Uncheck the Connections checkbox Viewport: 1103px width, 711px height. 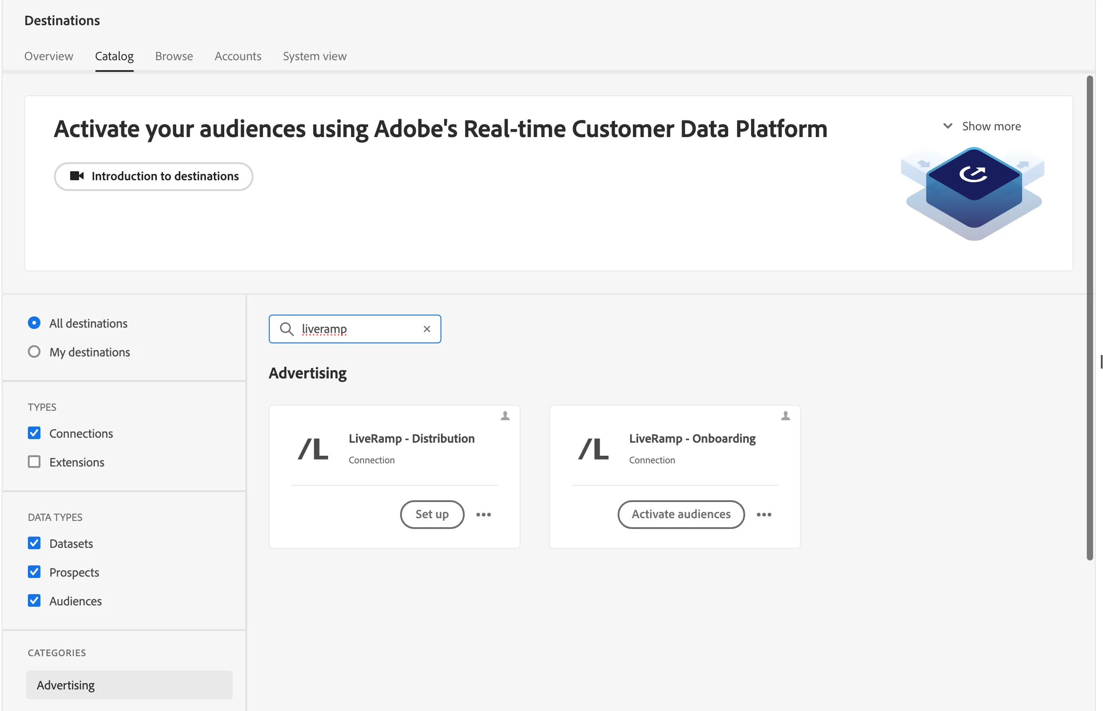tap(34, 433)
